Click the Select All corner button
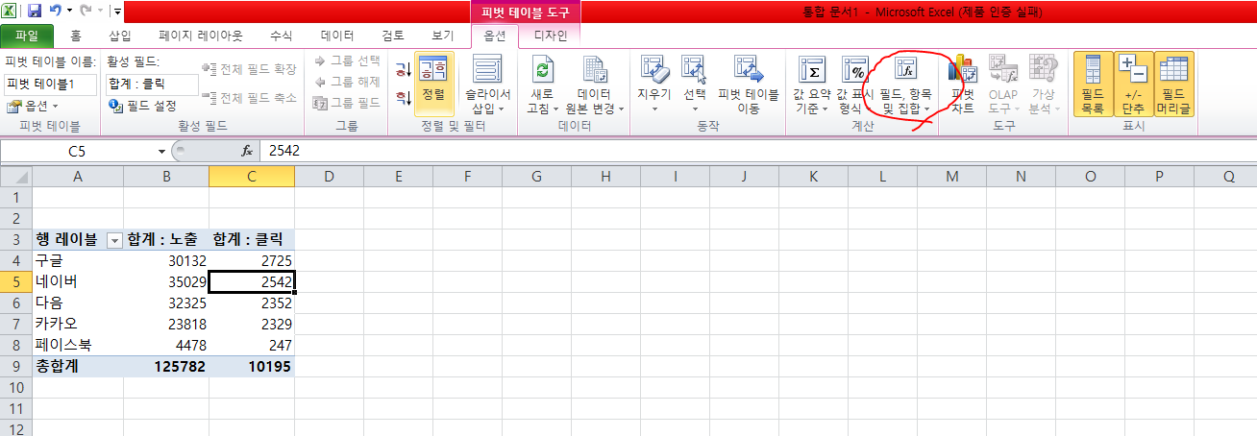The width and height of the screenshot is (1257, 436). (15, 177)
